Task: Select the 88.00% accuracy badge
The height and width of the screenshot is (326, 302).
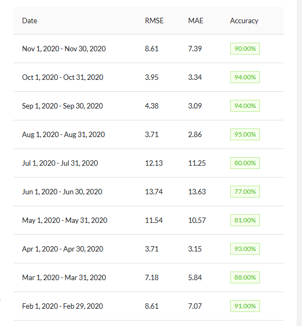Action: click(245, 277)
